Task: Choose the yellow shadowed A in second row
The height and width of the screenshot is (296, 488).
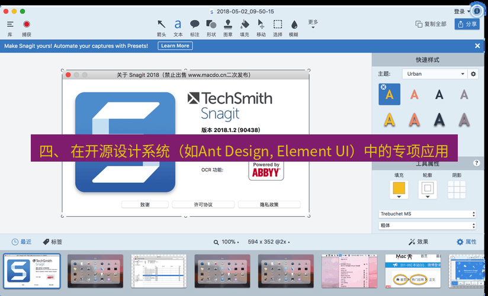Action: pyautogui.click(x=389, y=119)
